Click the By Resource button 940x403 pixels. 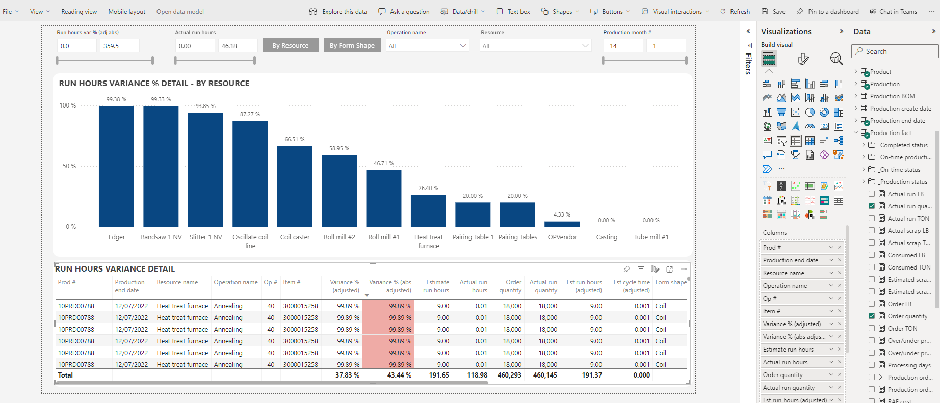tap(290, 45)
